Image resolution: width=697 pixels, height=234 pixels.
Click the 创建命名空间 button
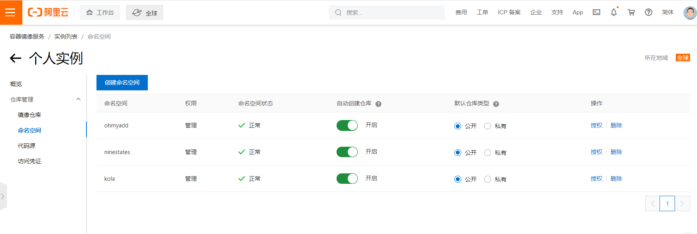122,83
